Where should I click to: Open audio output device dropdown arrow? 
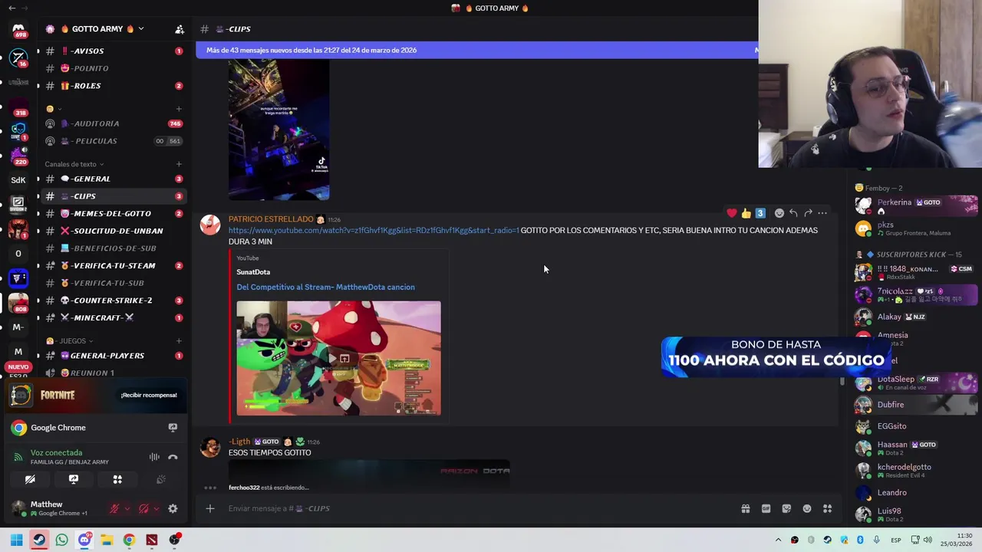tap(157, 508)
